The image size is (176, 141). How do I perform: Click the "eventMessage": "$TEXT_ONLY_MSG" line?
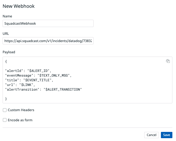pyautogui.click(x=38, y=76)
